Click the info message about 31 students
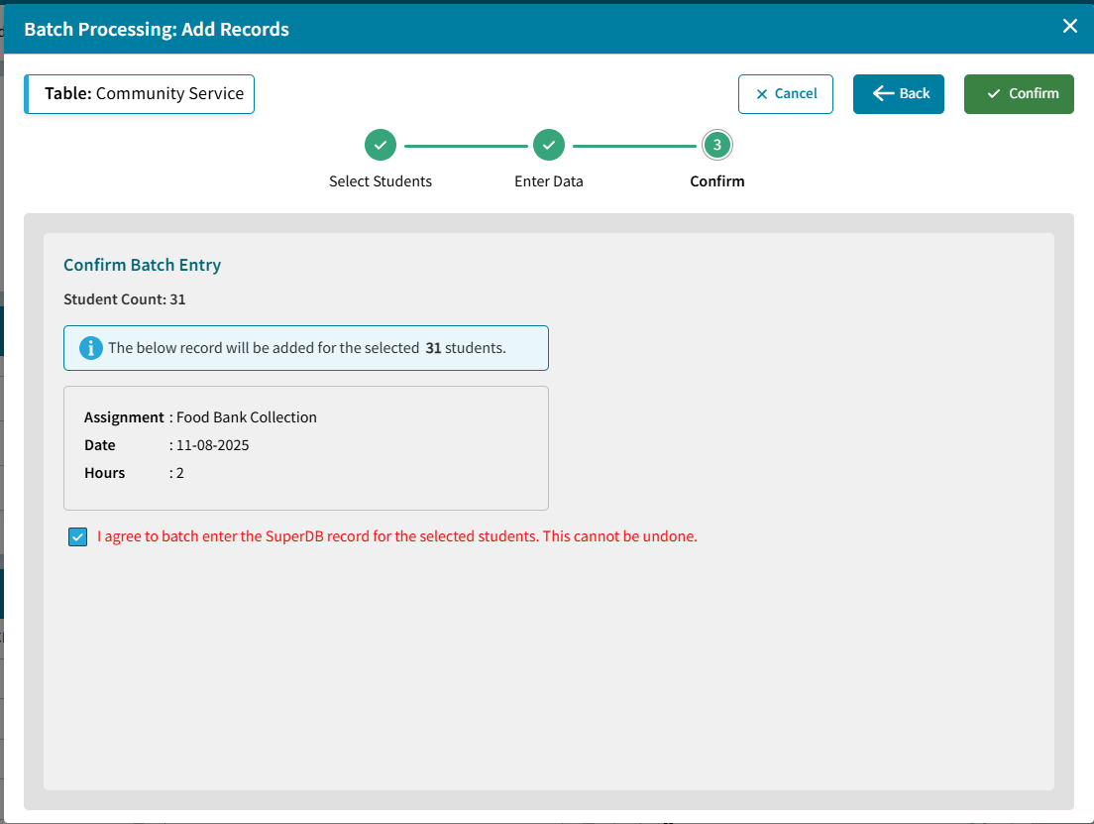 pos(307,348)
